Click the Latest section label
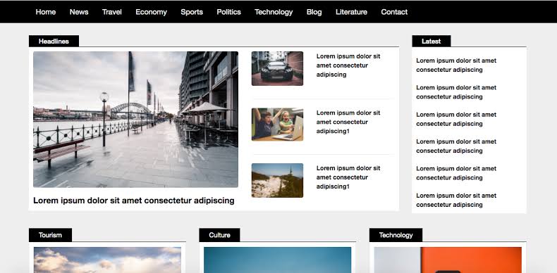The image size is (557, 273). tap(431, 41)
